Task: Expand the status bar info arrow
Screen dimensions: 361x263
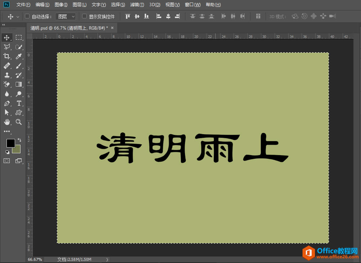Action: click(x=107, y=259)
